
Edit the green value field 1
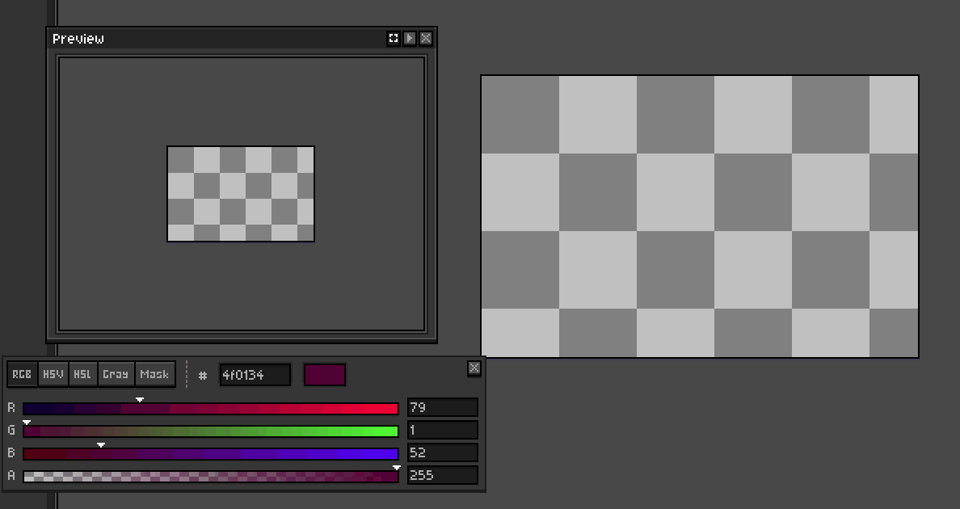point(443,430)
